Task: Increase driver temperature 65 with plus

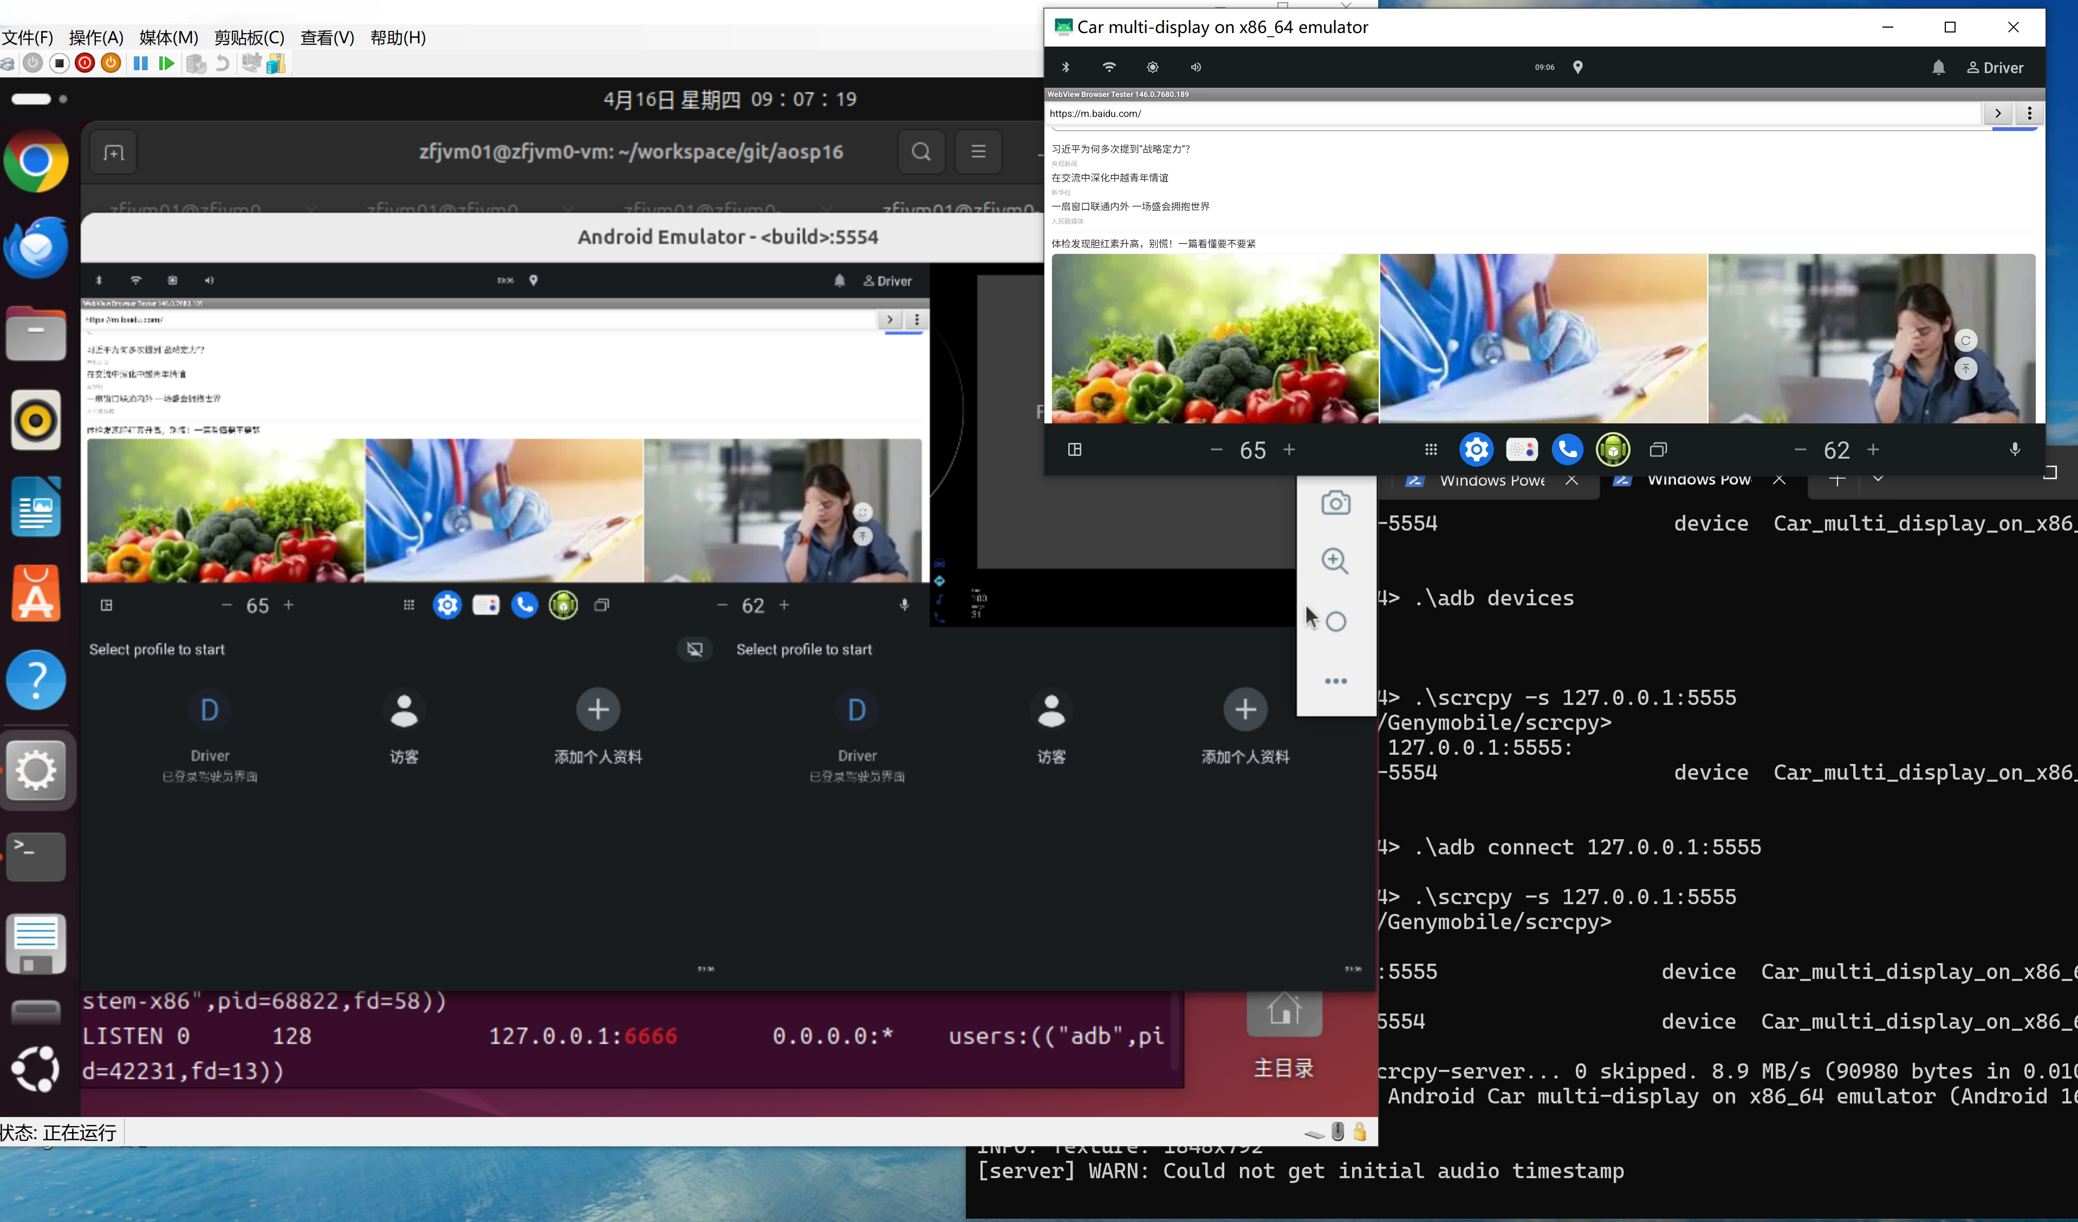Action: [1290, 450]
